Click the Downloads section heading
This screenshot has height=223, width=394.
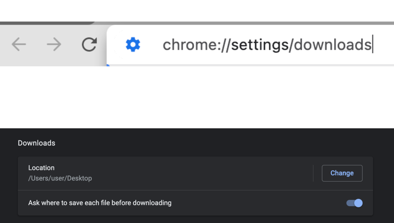point(37,143)
